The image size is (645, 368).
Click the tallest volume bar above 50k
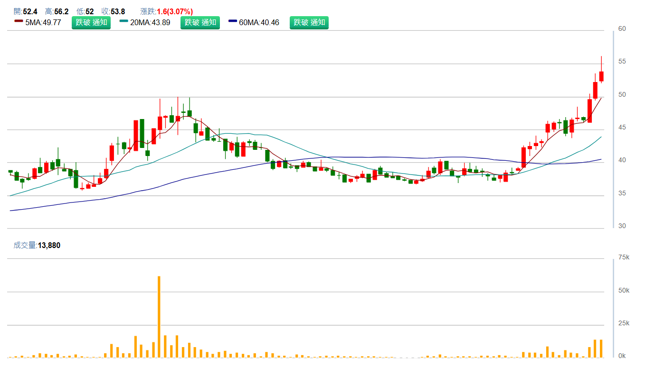tap(159, 316)
